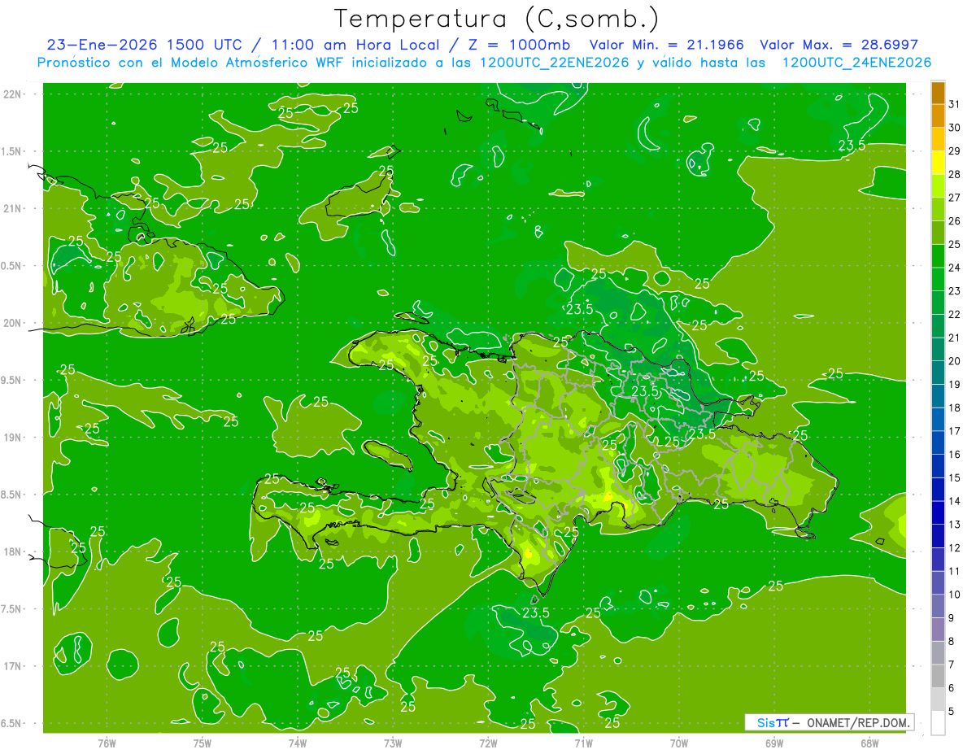Click the legend value "13"
Screen dimensions: 976x754
(955, 525)
